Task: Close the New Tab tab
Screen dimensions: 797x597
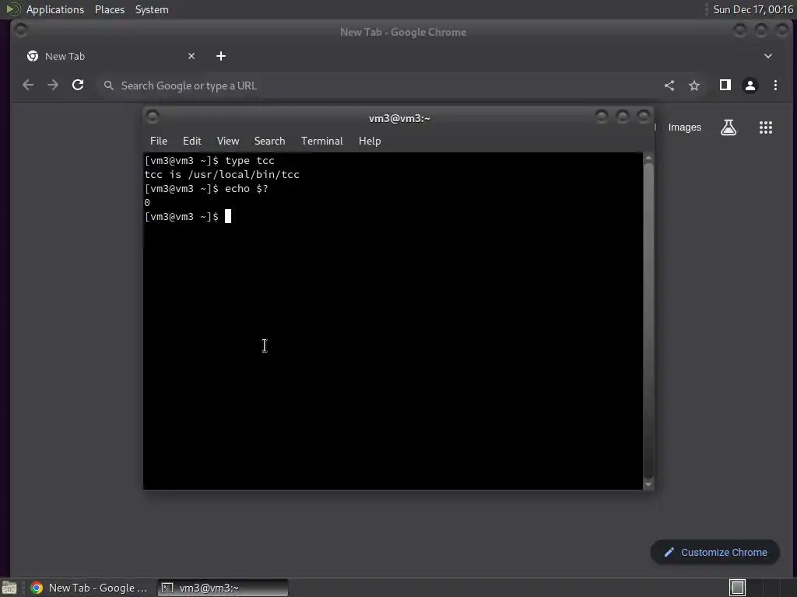Action: pyautogui.click(x=191, y=56)
